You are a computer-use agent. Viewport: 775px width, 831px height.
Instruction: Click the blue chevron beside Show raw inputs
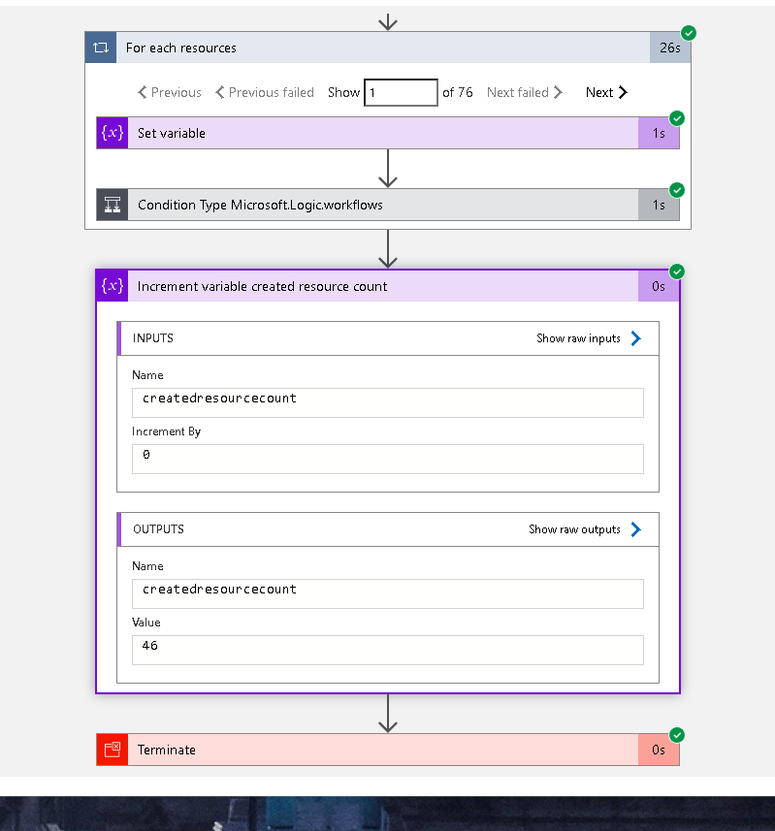click(636, 338)
